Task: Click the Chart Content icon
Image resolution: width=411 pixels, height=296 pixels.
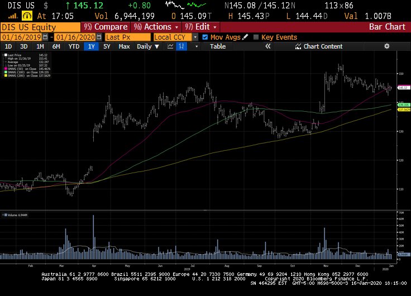Action: click(x=298, y=46)
